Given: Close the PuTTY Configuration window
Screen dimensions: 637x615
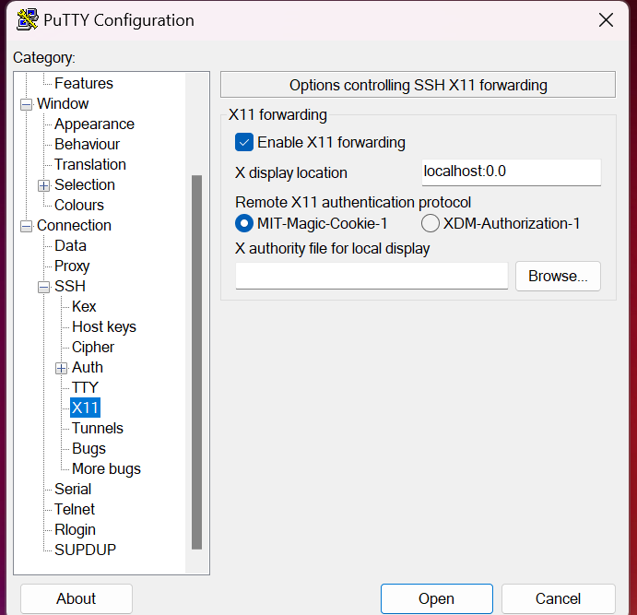Looking at the screenshot, I should click(606, 20).
